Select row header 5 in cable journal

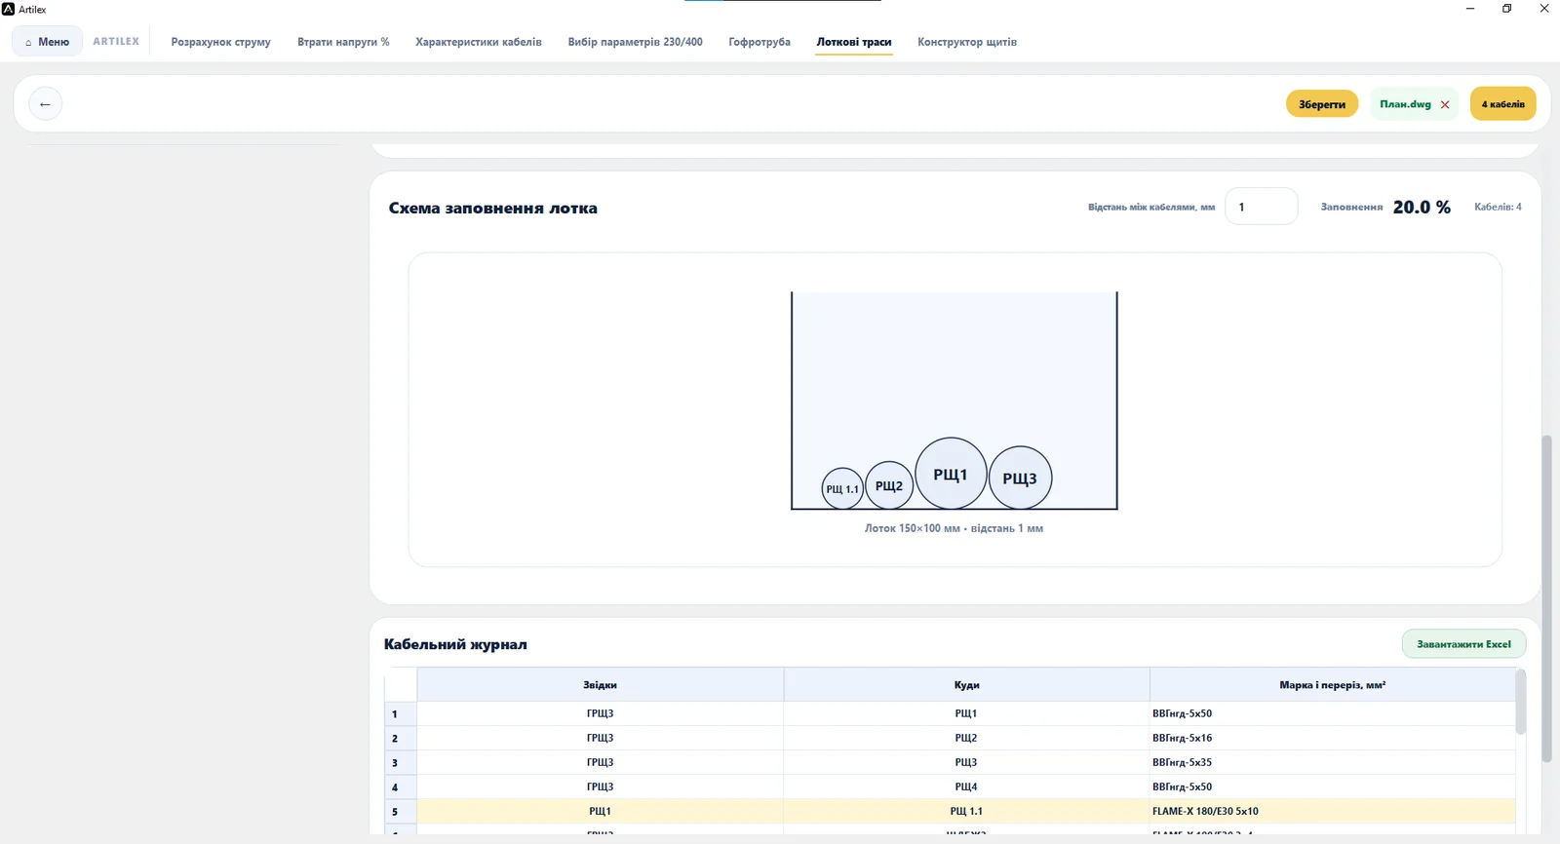401,811
